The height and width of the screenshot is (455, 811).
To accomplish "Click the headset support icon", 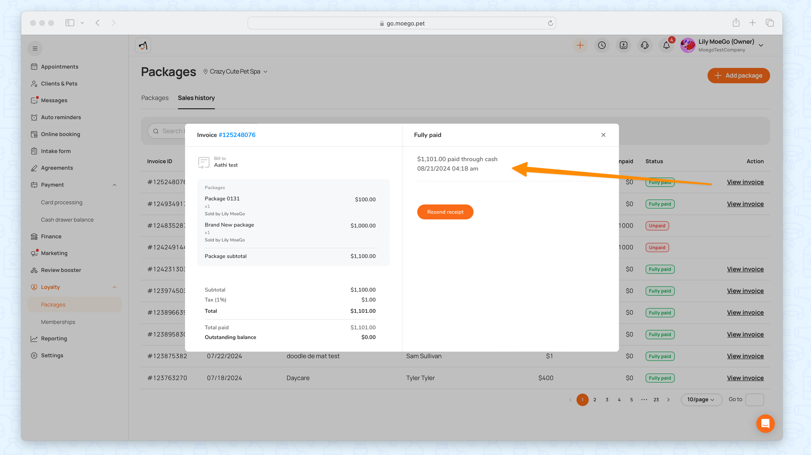I will 645,45.
